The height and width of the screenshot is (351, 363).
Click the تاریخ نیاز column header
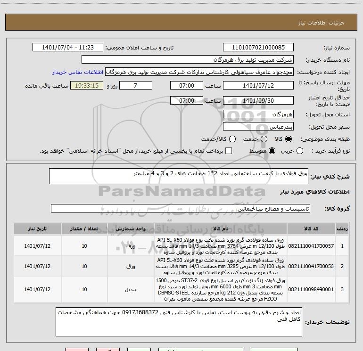37,229
